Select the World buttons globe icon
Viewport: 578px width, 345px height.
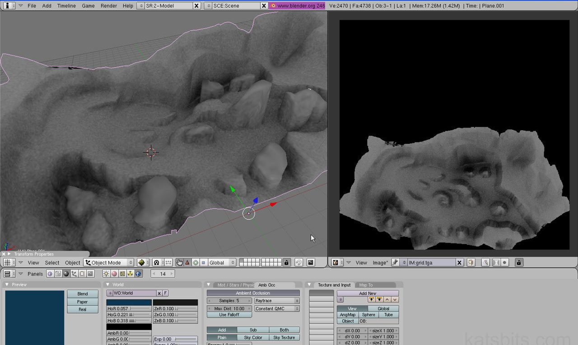click(x=138, y=274)
